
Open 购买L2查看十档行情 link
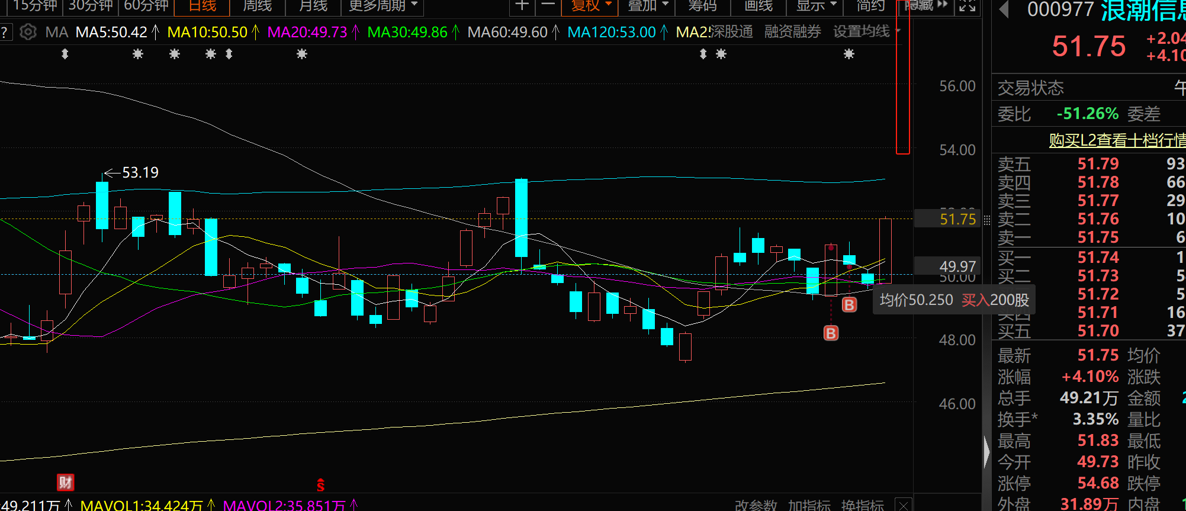point(1117,140)
